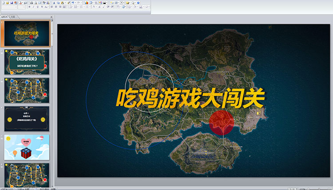333x190 pixels.
Task: Select slide 2 thumbnail 《吃鸡闯关》
Action: 27,62
